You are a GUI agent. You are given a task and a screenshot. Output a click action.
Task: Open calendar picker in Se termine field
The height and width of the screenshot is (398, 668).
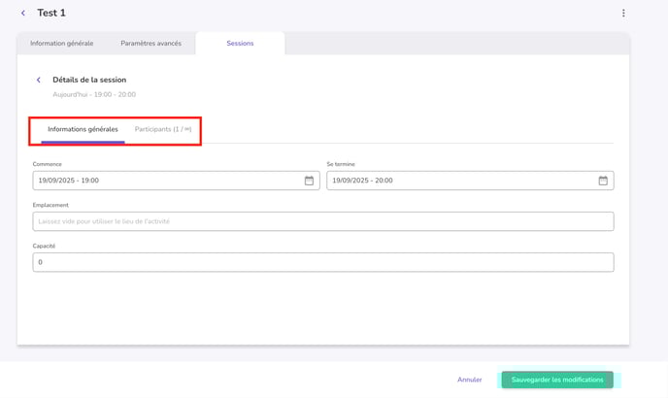pyautogui.click(x=602, y=181)
